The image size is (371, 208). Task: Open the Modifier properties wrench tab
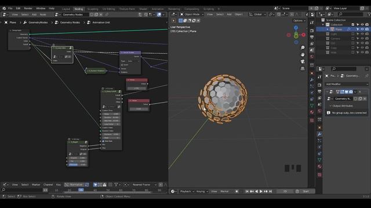tap(319, 134)
